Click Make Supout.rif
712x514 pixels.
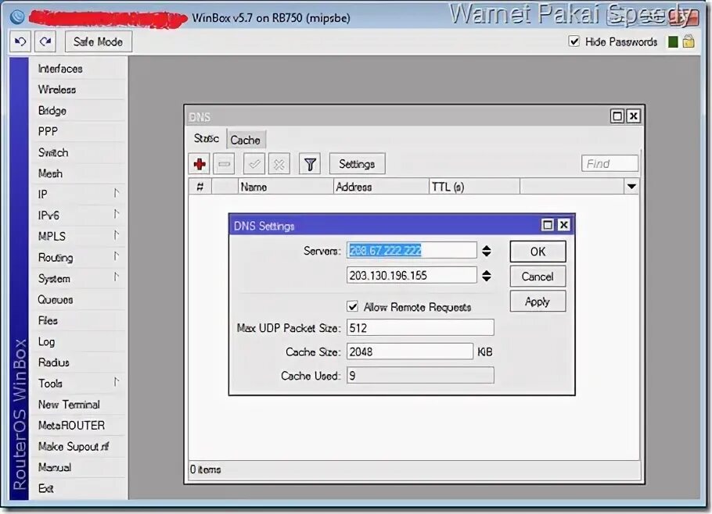coord(77,447)
